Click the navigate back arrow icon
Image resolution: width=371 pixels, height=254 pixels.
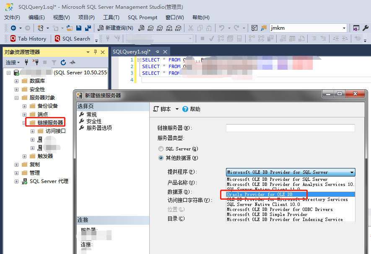pyautogui.click(x=13, y=28)
